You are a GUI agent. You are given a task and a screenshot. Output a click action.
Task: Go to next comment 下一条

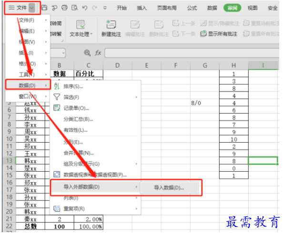click(184, 34)
